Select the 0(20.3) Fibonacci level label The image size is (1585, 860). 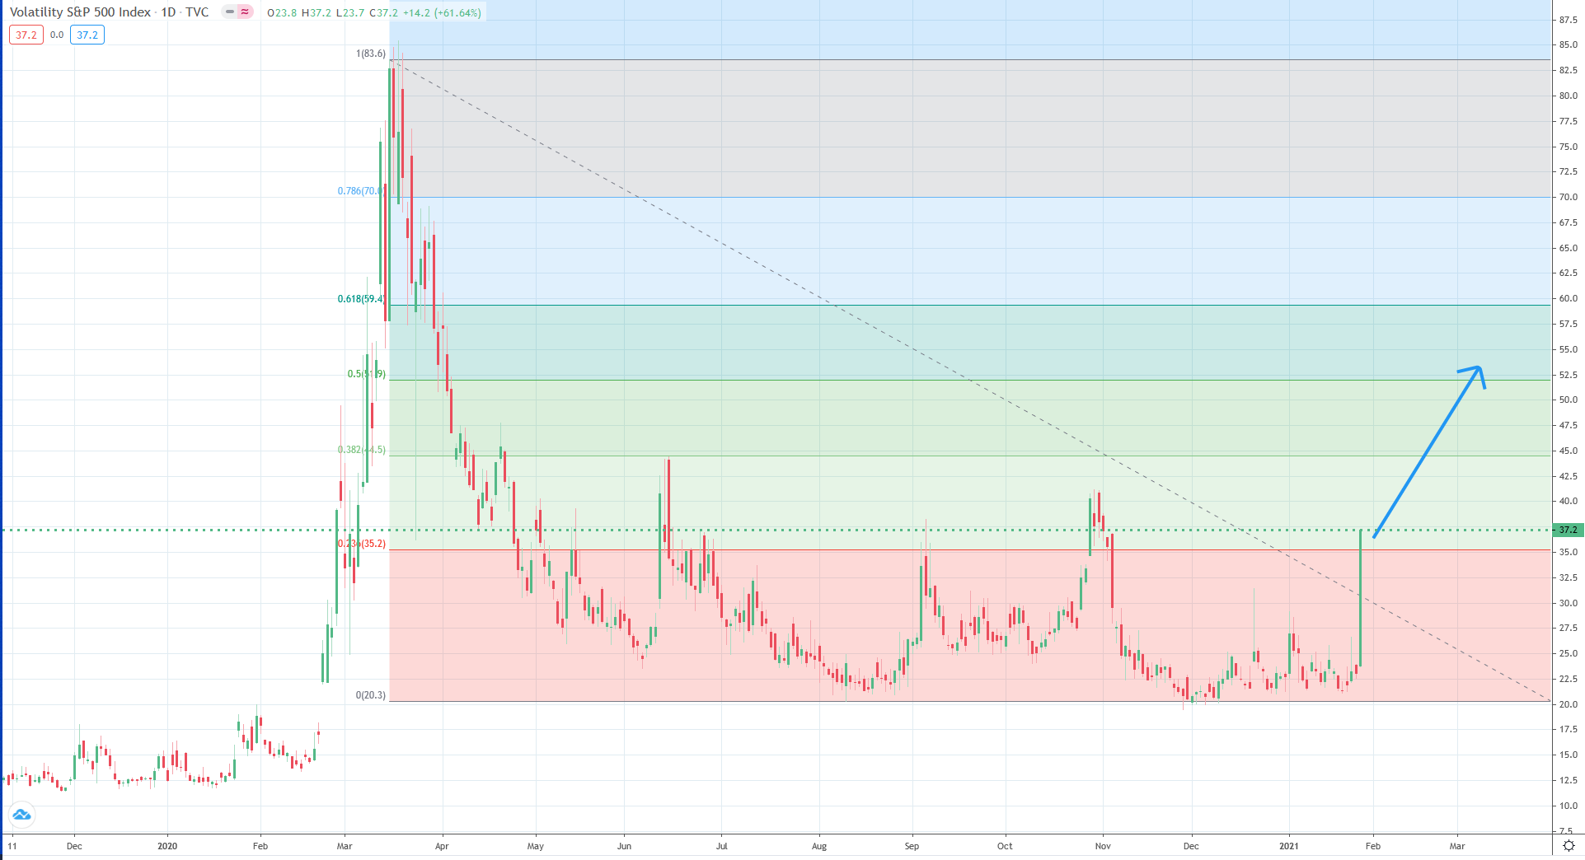click(370, 695)
